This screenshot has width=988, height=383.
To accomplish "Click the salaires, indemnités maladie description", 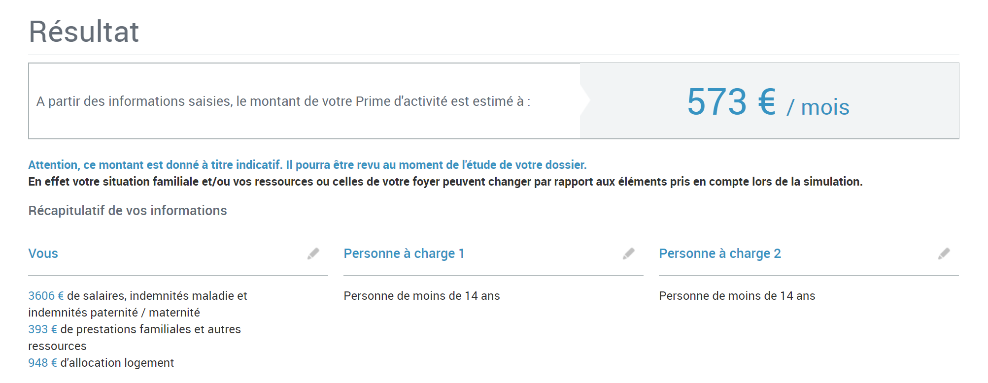I will pos(157,296).
